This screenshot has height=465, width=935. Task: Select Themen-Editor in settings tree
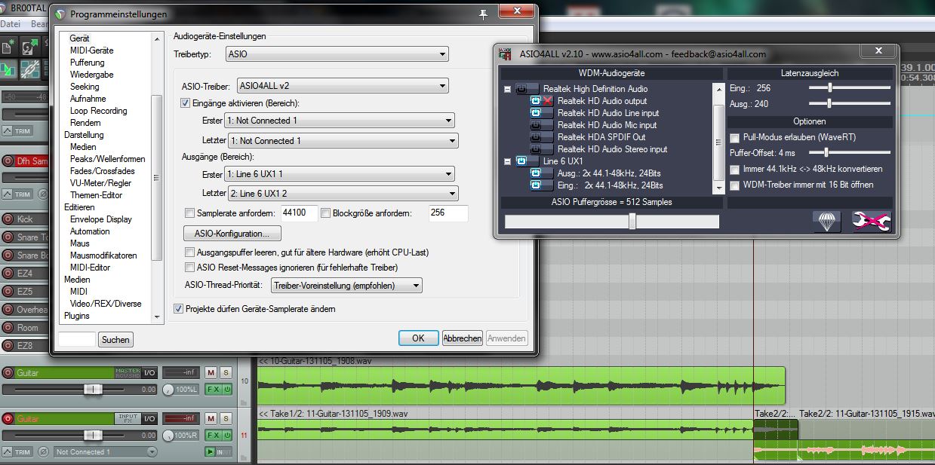(x=96, y=195)
